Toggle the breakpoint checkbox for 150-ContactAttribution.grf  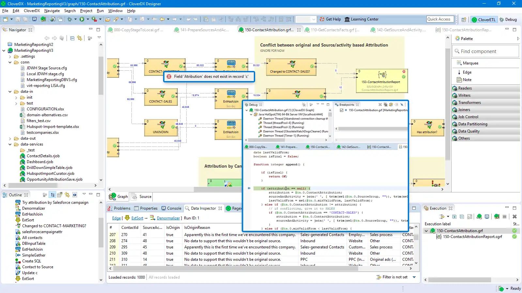tap(341, 110)
